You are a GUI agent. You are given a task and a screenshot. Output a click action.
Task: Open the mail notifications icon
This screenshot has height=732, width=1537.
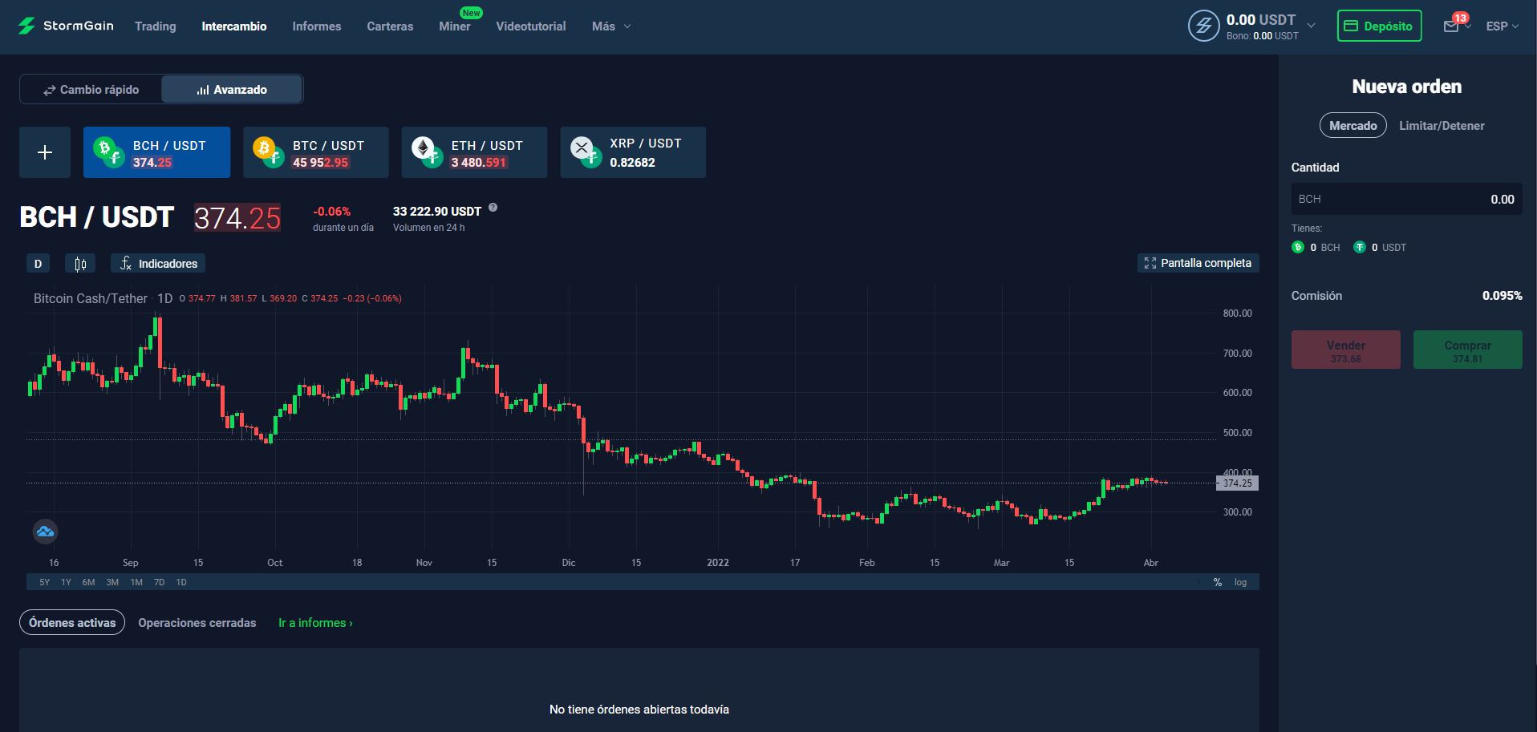tap(1451, 26)
